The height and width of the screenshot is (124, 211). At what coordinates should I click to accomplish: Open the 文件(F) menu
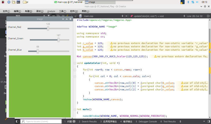6,11
